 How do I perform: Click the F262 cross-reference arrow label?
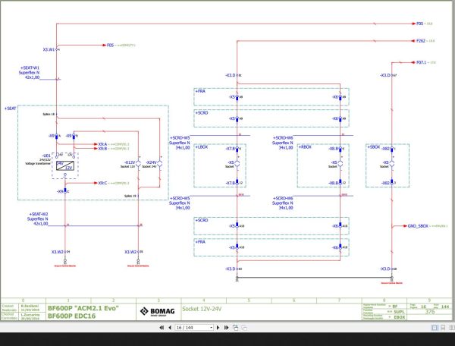click(421, 41)
